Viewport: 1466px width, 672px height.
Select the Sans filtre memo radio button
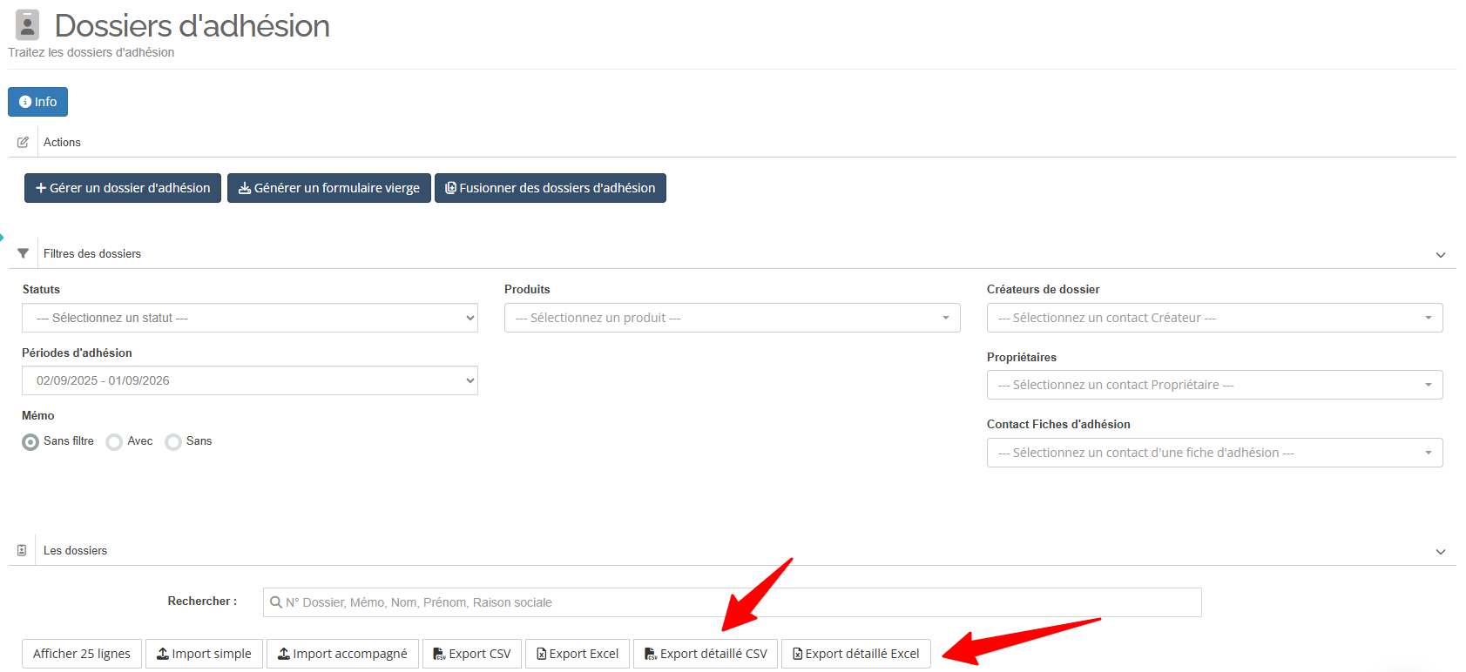click(x=30, y=442)
